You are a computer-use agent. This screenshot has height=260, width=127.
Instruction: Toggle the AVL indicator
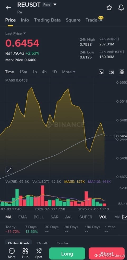click(69, 217)
